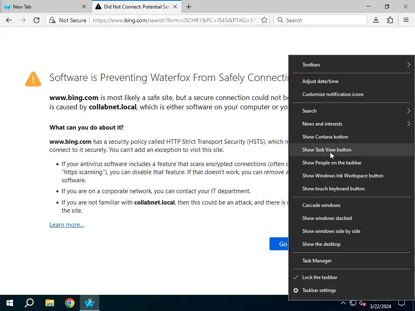Screen dimensions: 415x311
Task: Click the gear icon beside Taskbar settings
Action: pos(296,290)
